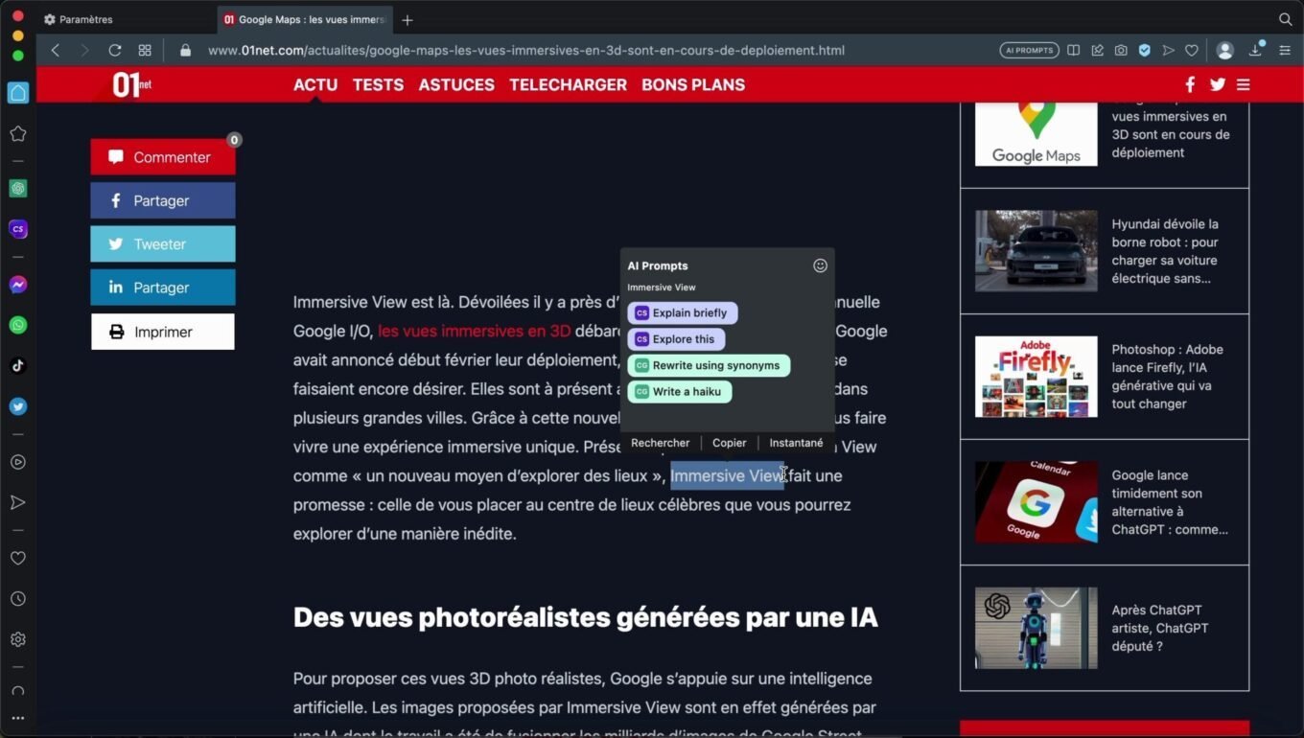This screenshot has height=738, width=1304.
Task: Open a new tab with the plus button
Action: [407, 19]
